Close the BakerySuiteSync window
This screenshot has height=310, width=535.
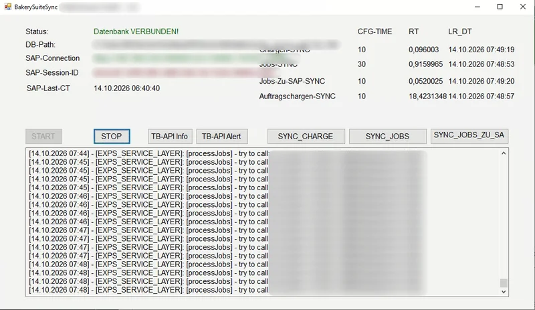click(x=523, y=7)
